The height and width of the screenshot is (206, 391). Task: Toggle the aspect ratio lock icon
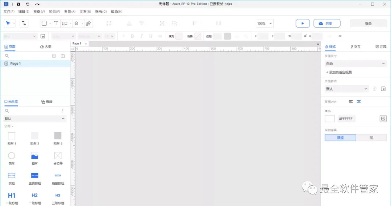click(305, 36)
